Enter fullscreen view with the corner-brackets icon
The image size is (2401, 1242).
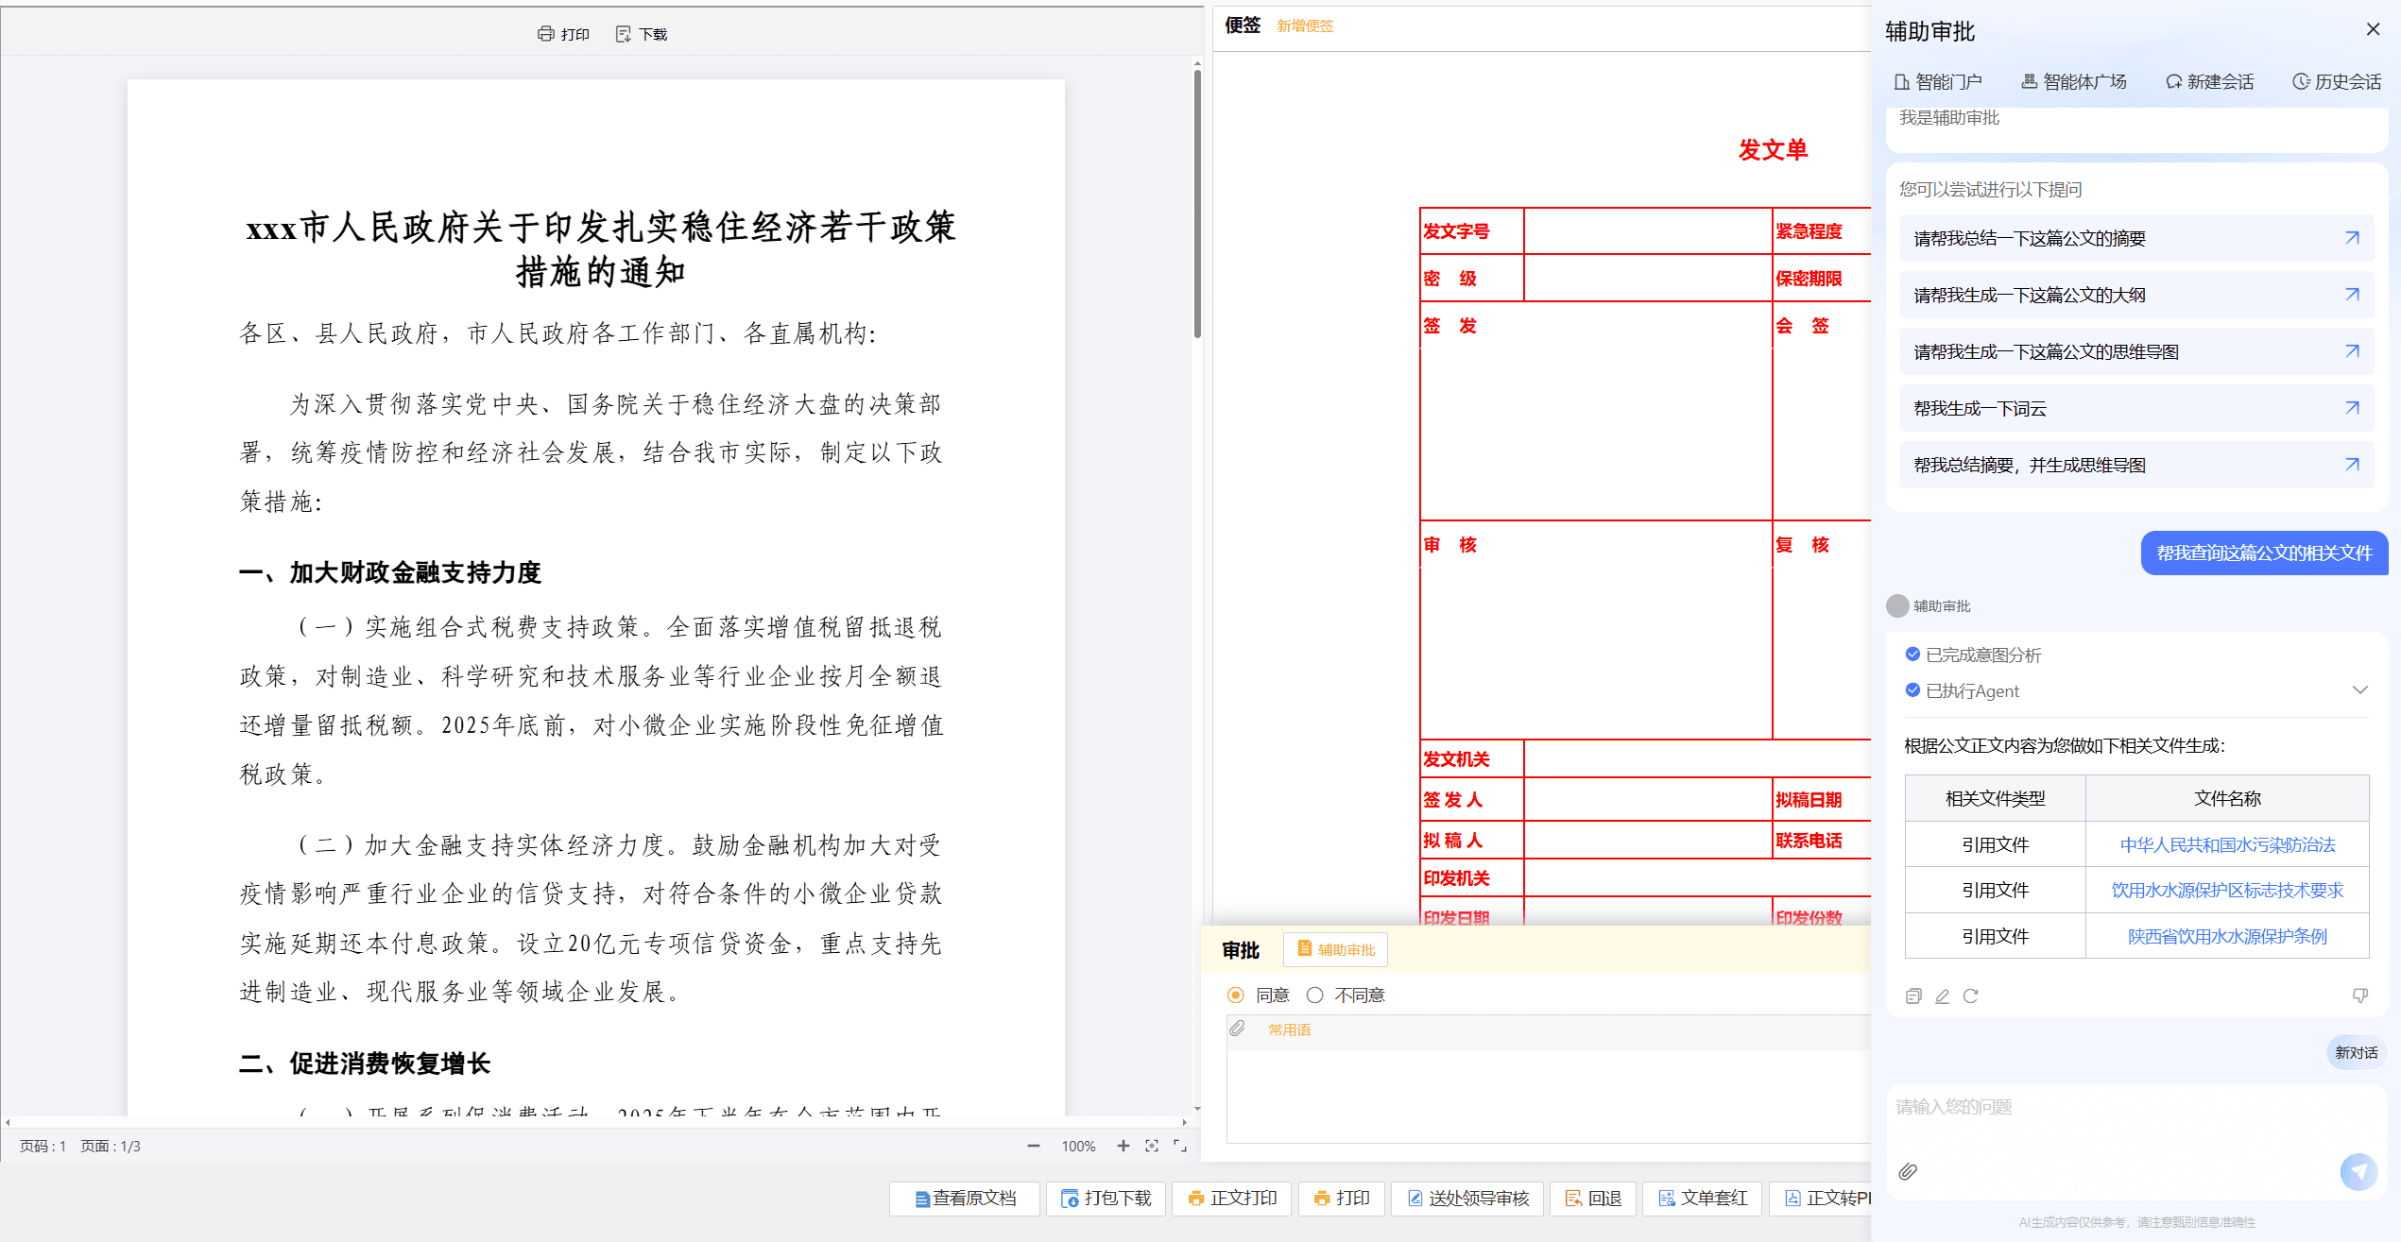1180,1146
